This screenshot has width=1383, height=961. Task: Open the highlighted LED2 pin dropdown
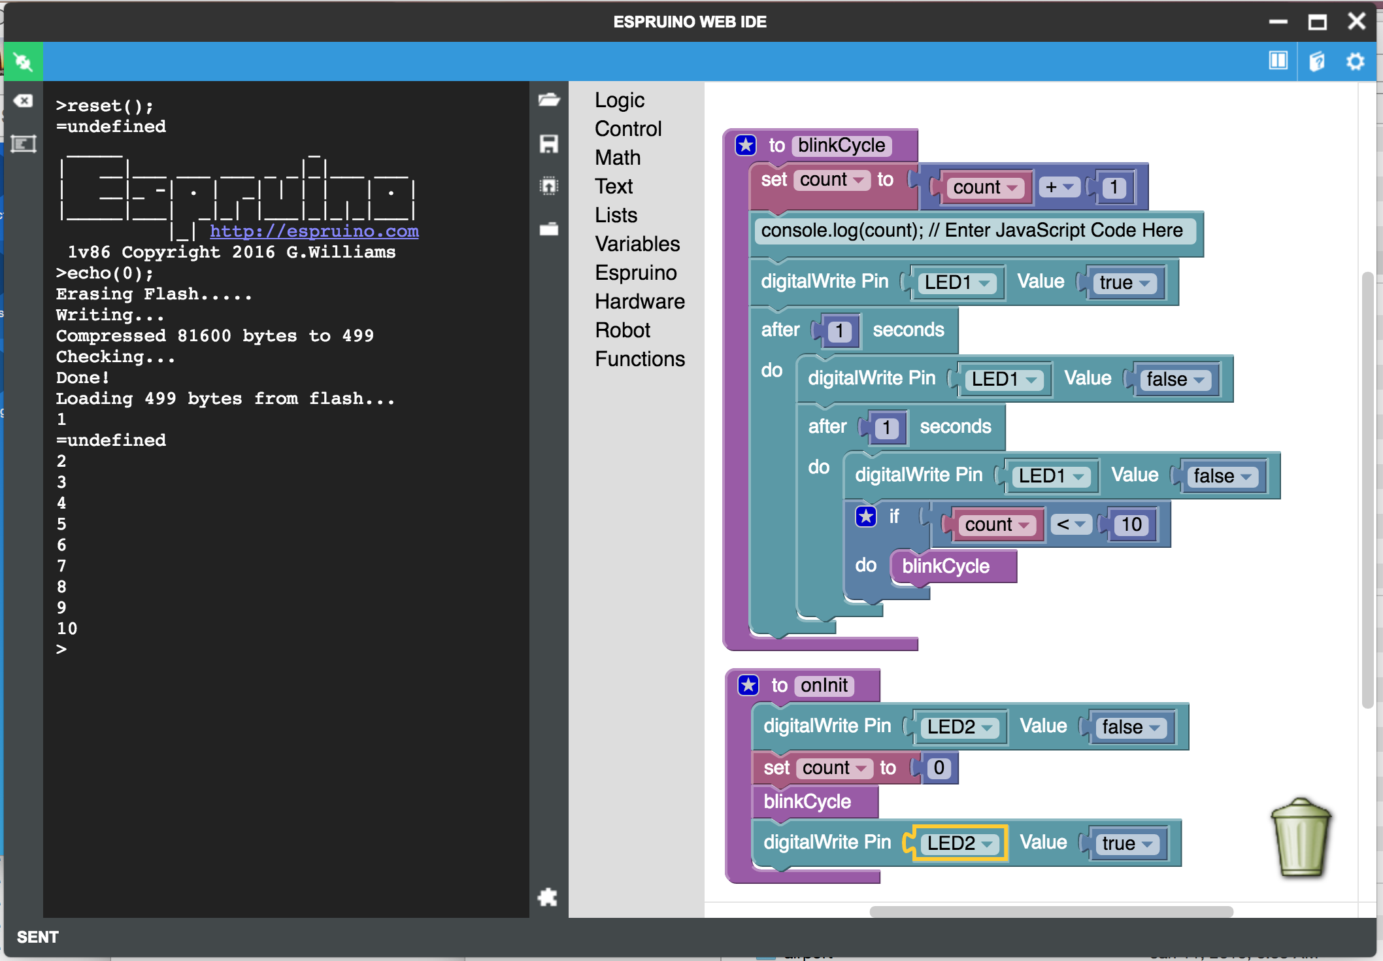pyautogui.click(x=959, y=843)
